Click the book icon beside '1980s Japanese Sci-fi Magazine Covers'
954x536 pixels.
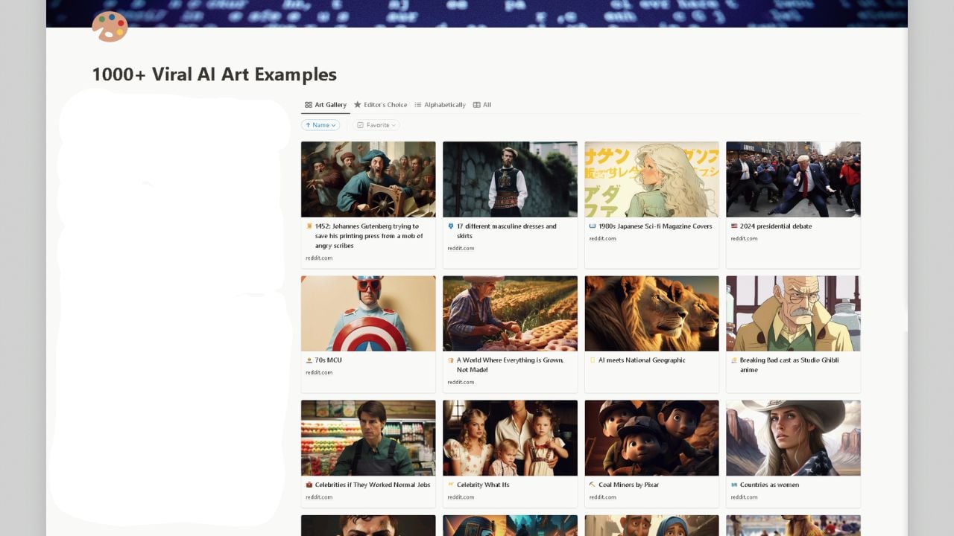[x=593, y=226]
